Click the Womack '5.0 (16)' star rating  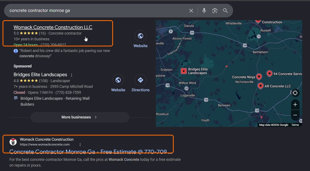tap(30, 33)
